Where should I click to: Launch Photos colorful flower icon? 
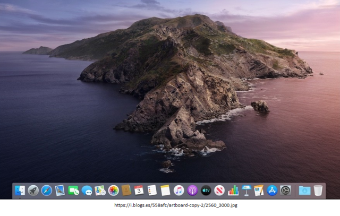pos(113,191)
